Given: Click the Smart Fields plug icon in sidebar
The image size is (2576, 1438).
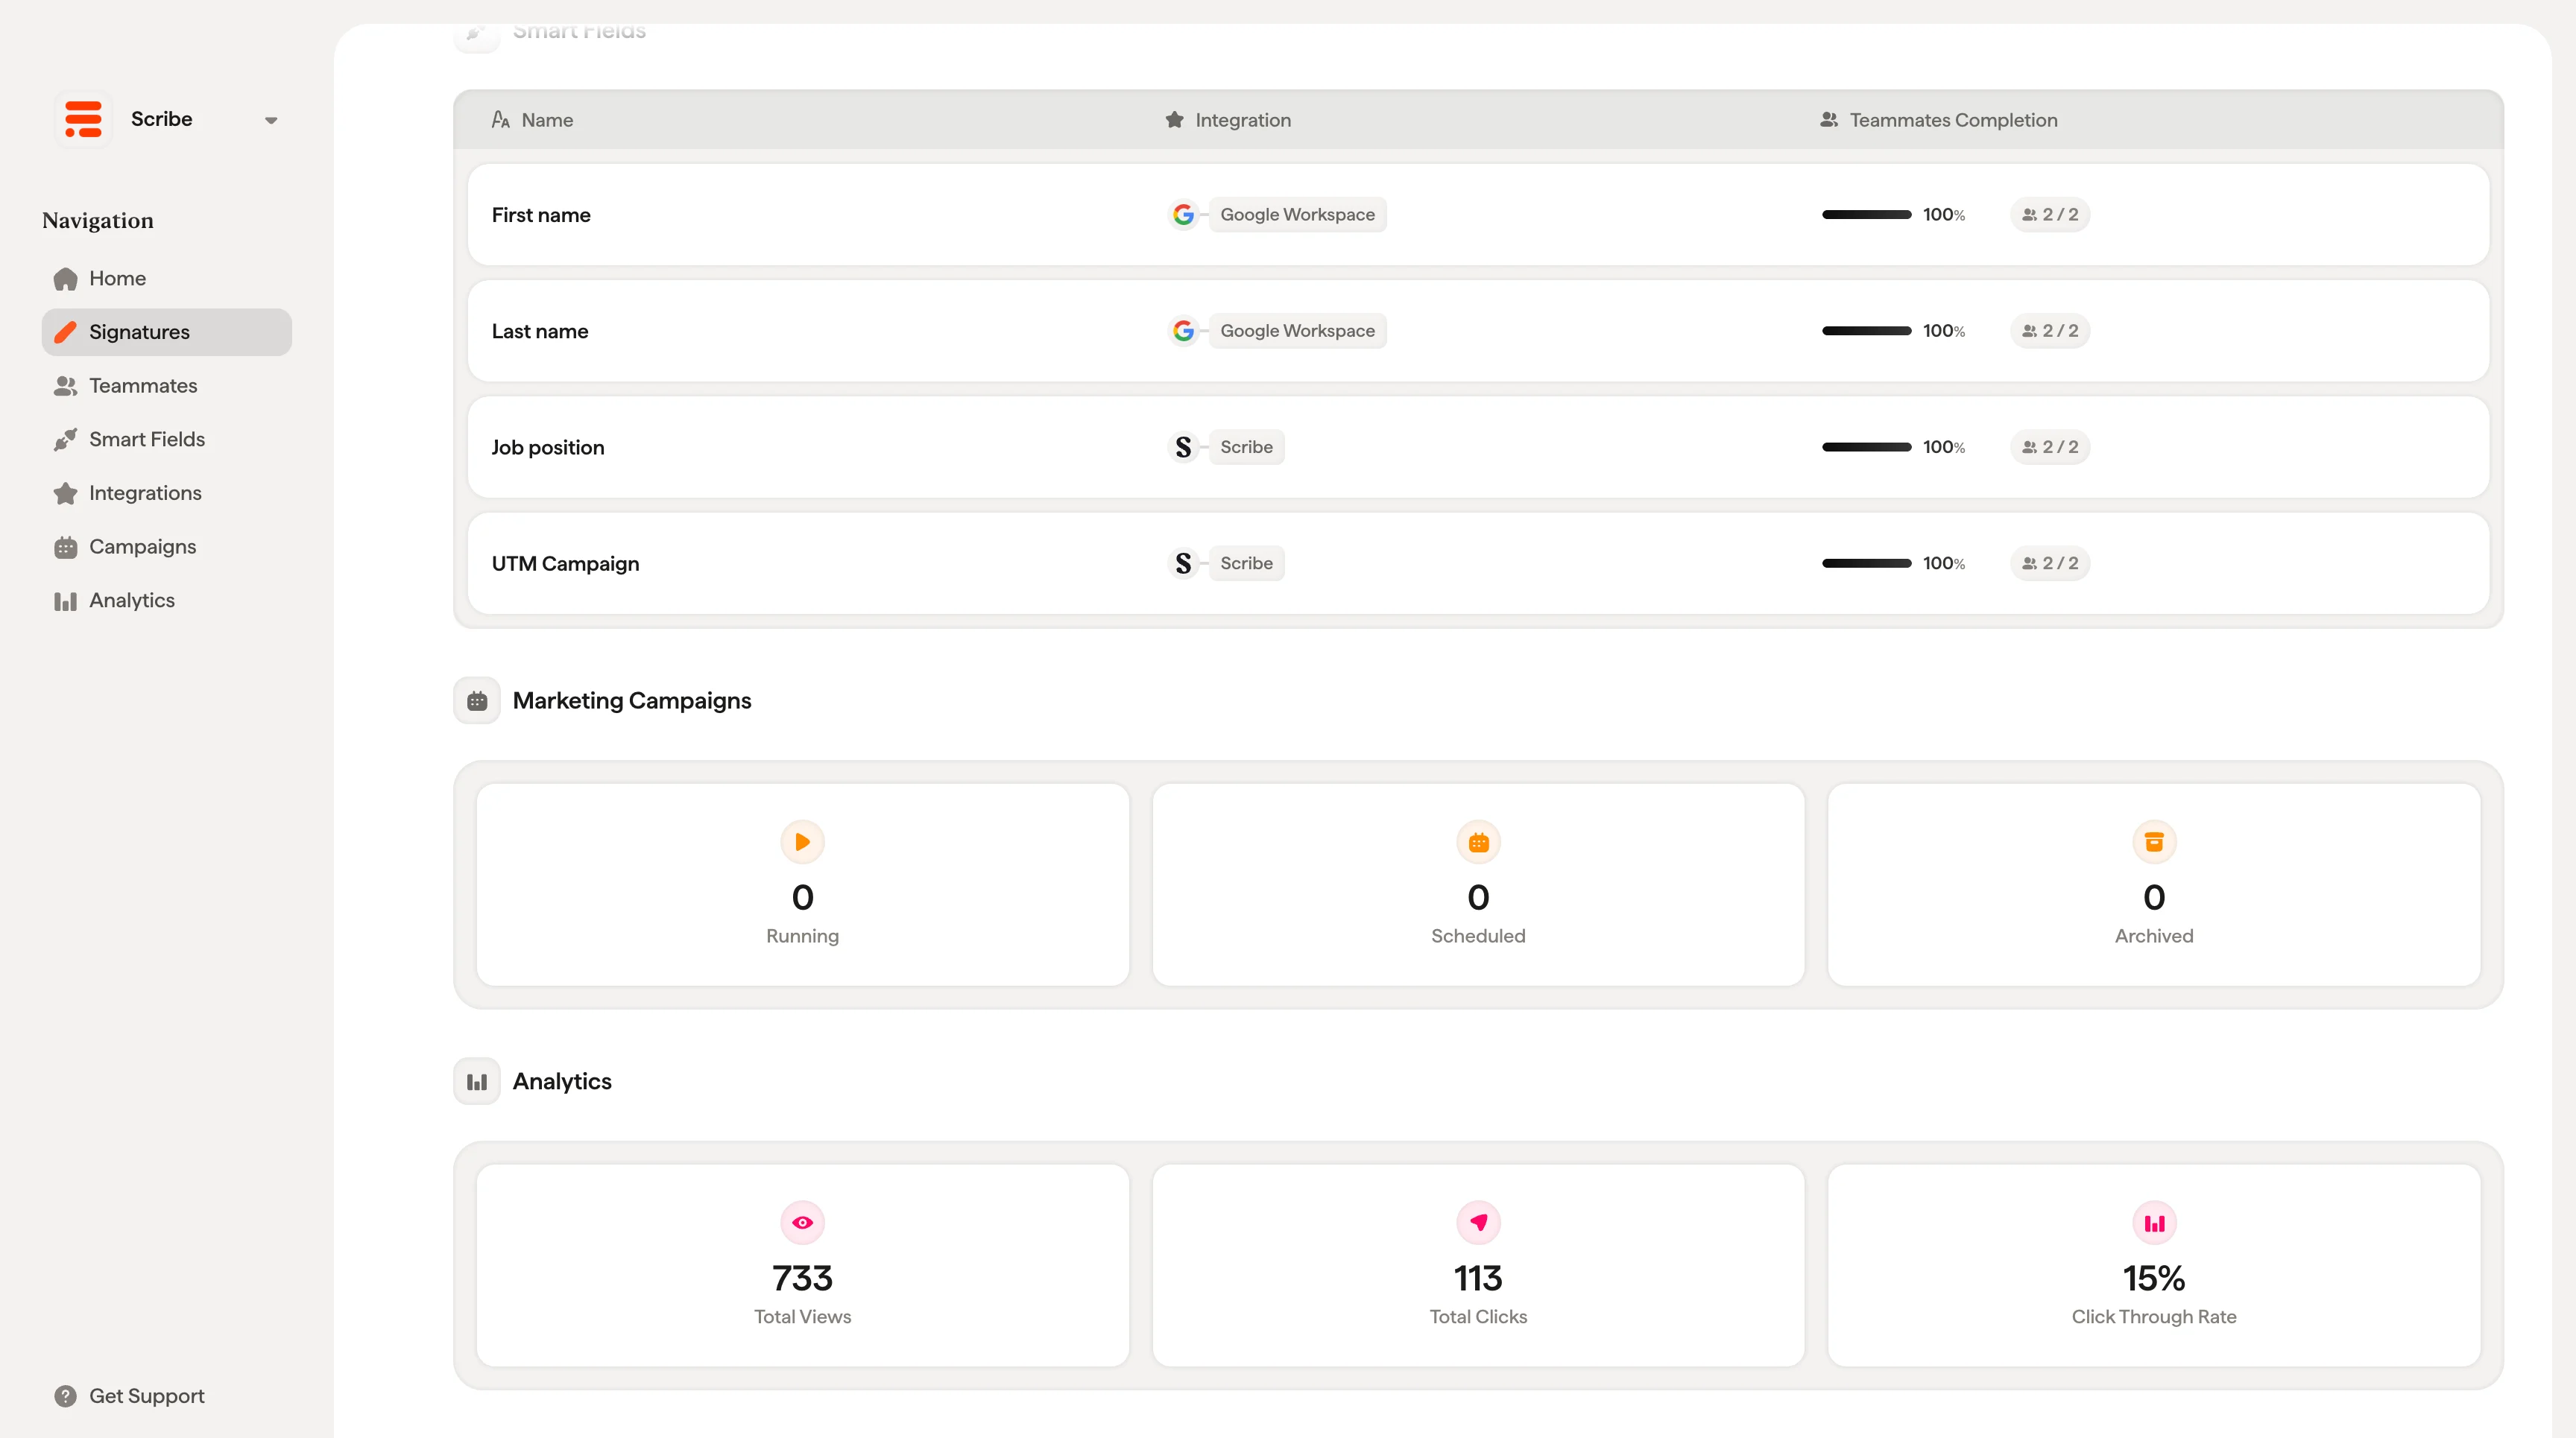Looking at the screenshot, I should [66, 440].
